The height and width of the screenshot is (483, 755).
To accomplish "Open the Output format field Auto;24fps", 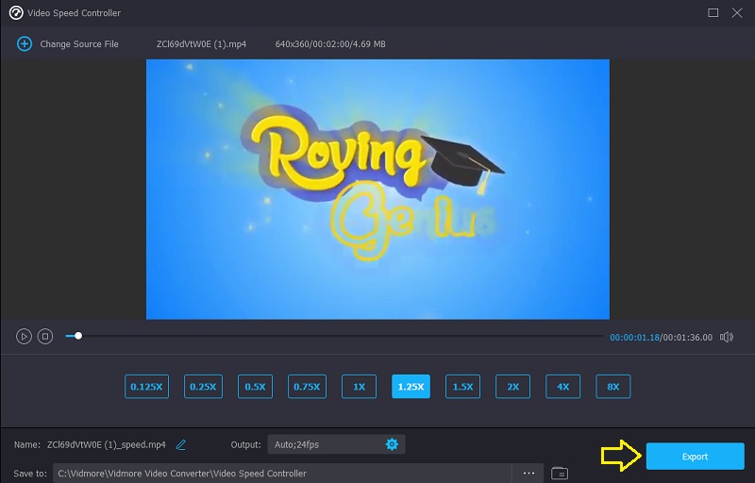I will (324, 444).
